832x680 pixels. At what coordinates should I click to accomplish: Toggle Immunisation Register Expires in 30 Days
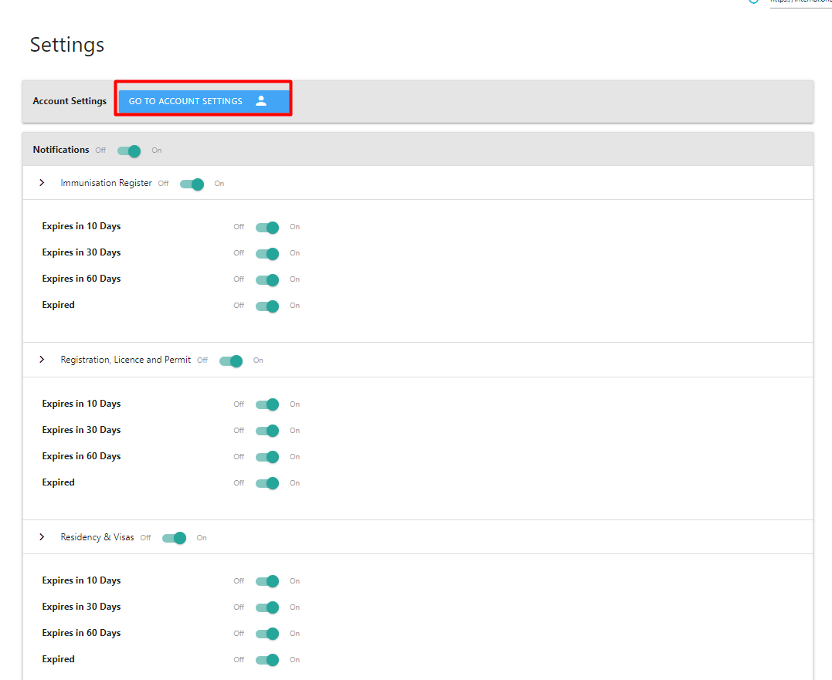pos(267,253)
